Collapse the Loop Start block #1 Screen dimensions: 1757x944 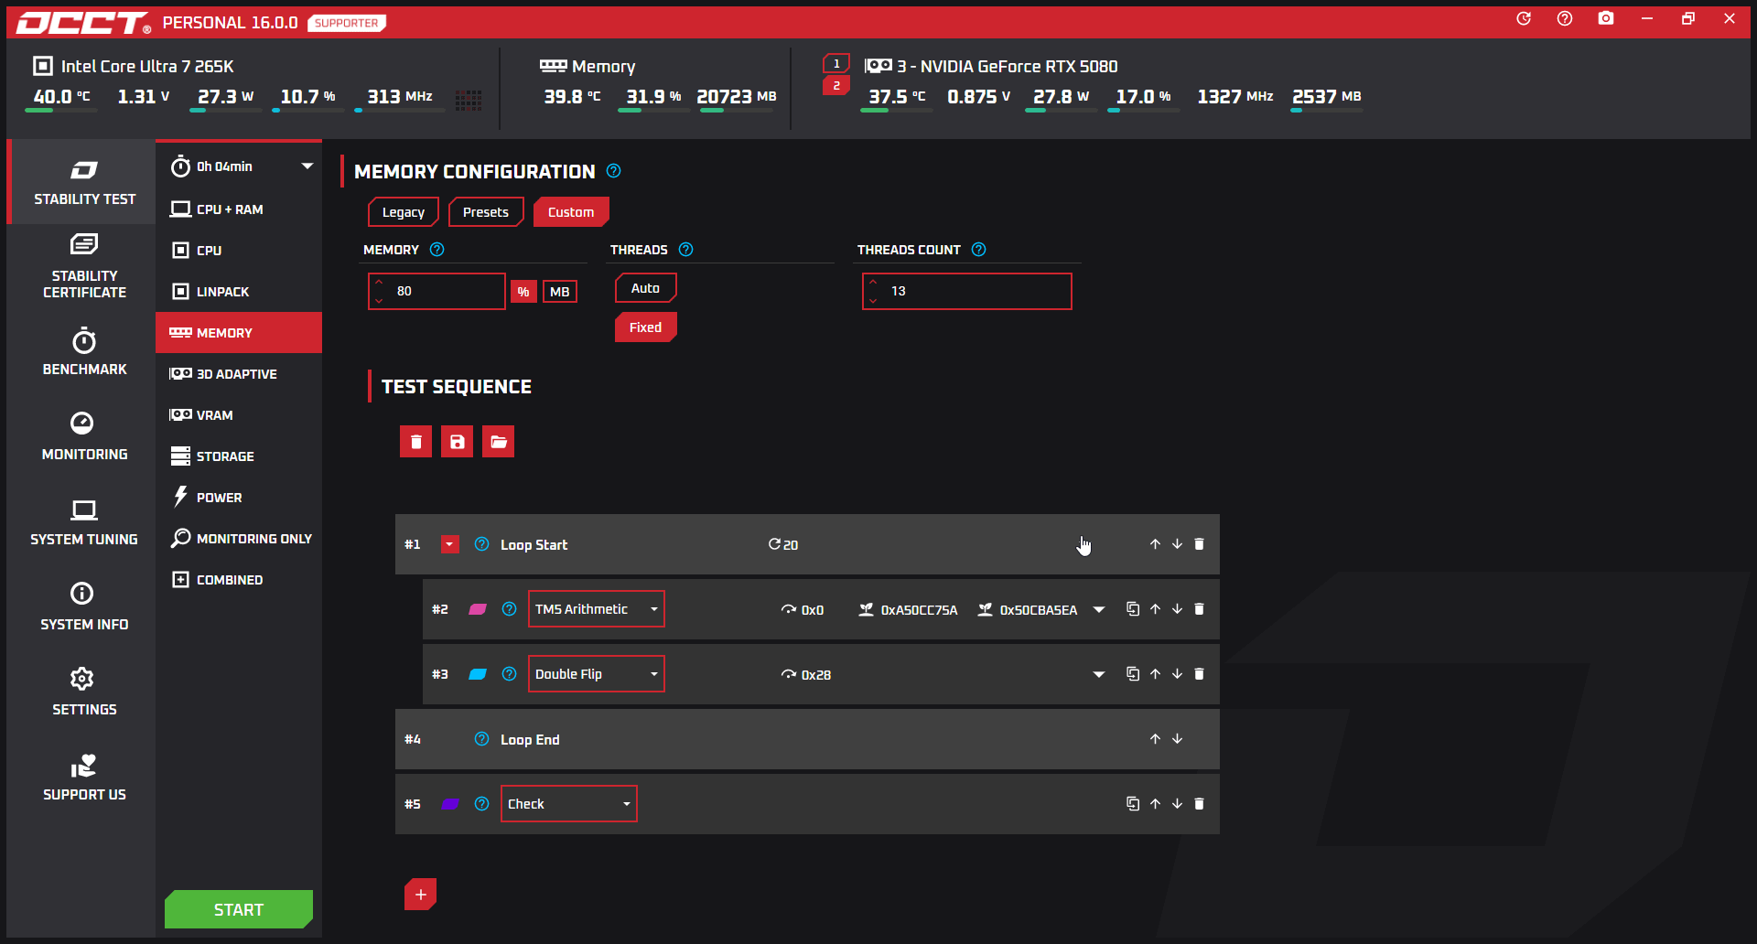click(449, 545)
